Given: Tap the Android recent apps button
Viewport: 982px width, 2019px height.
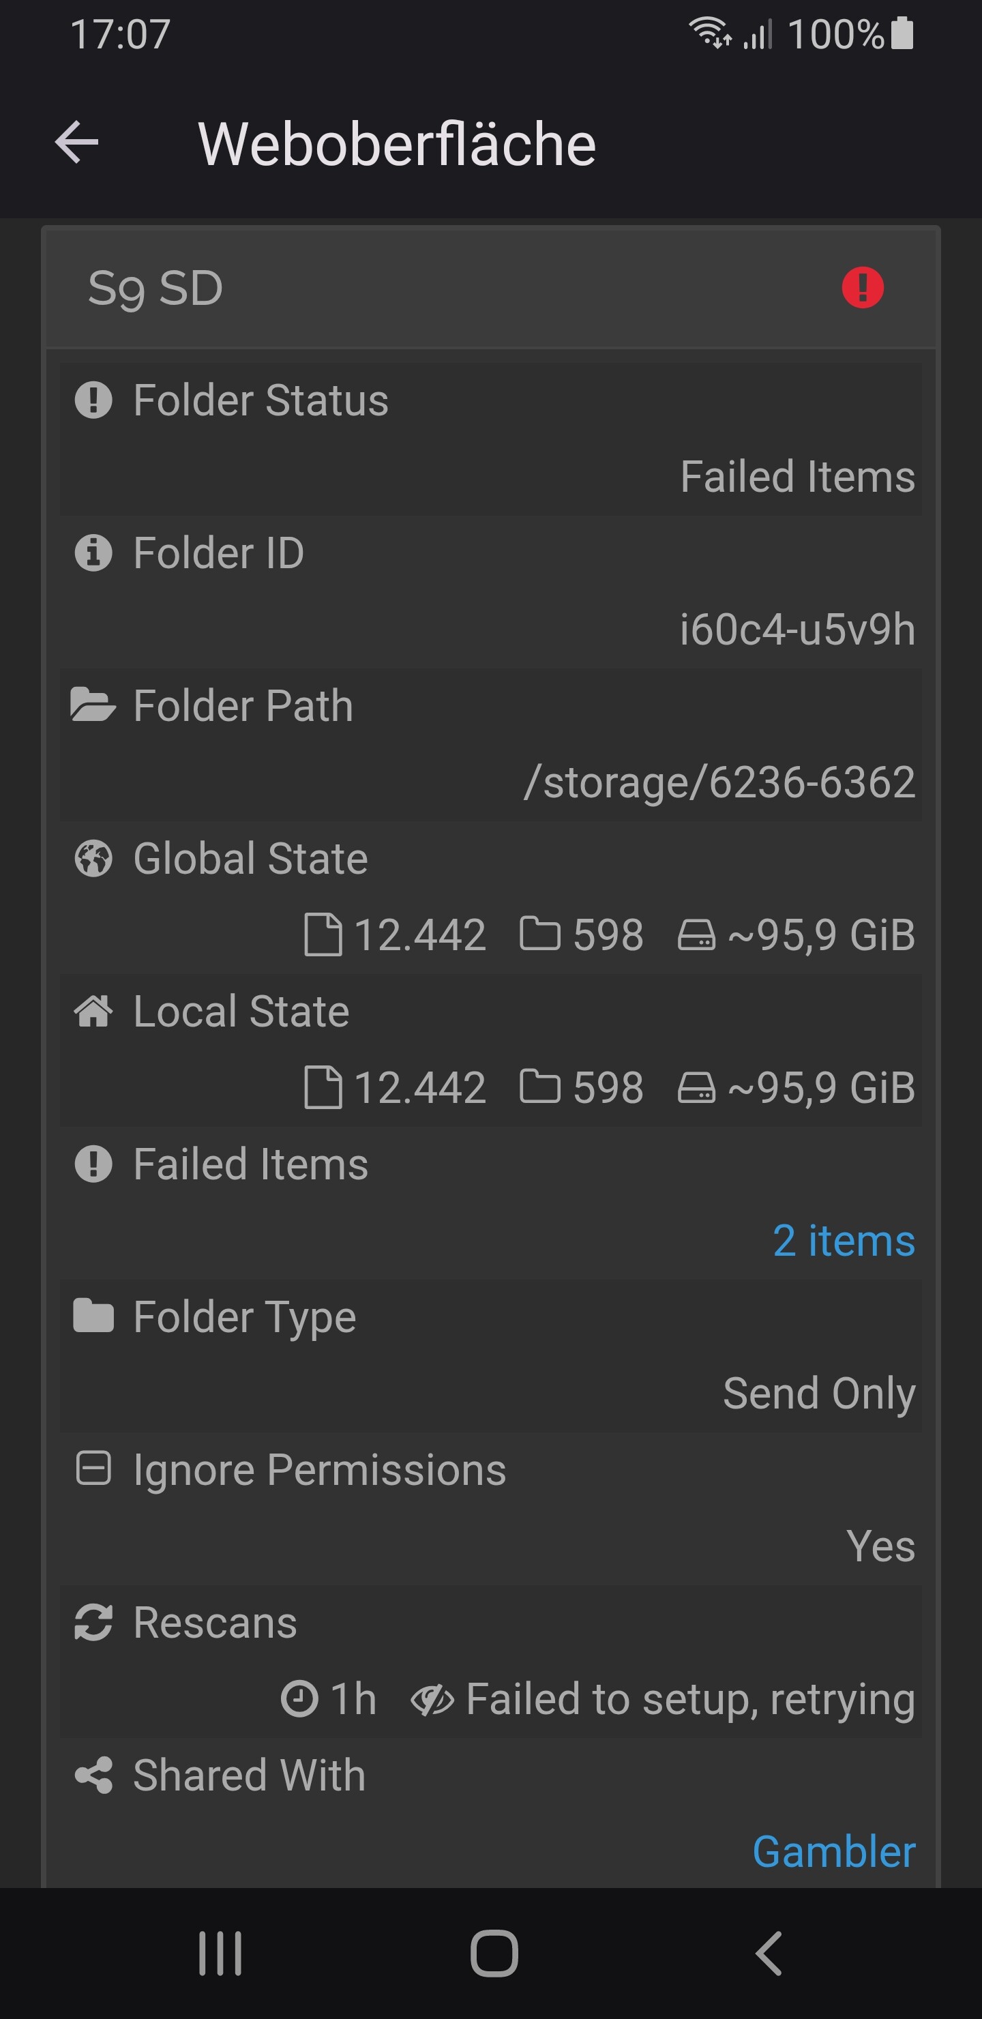Looking at the screenshot, I should [220, 1953].
